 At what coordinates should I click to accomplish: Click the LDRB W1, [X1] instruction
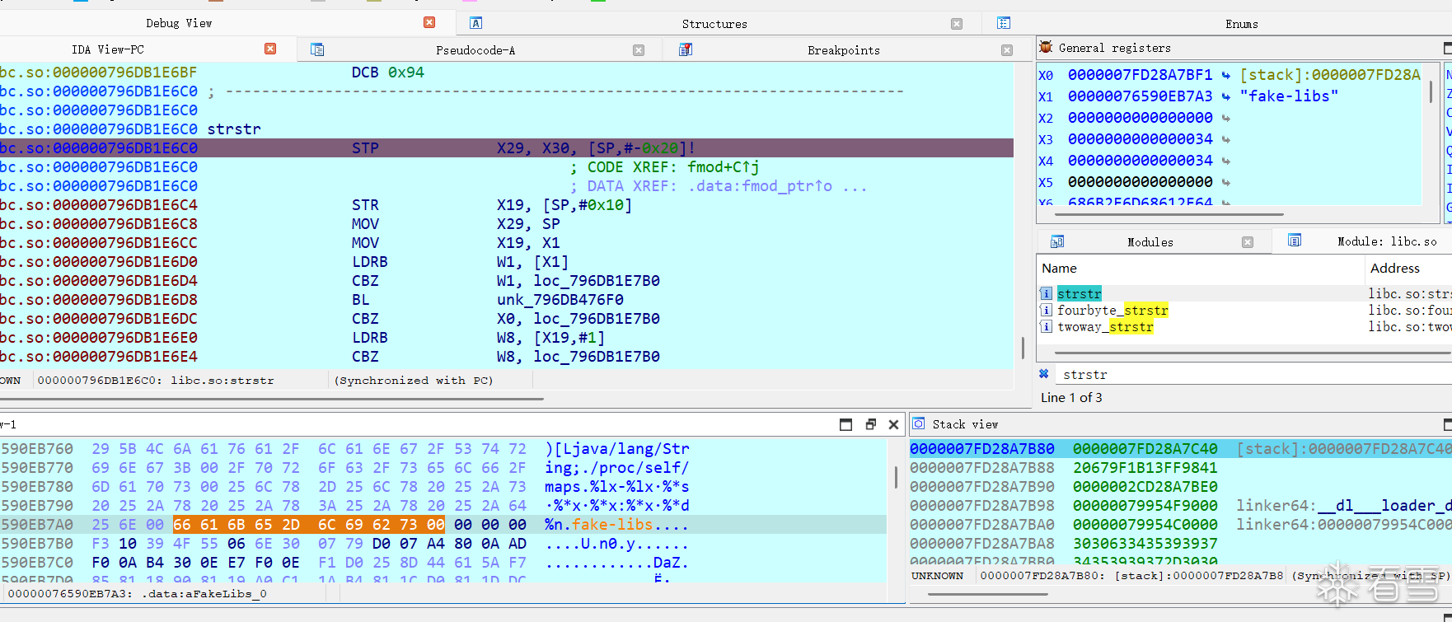[x=460, y=262]
